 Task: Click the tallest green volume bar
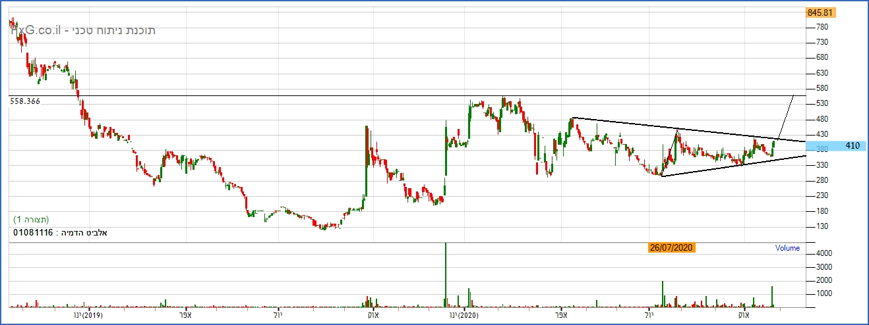tap(446, 275)
